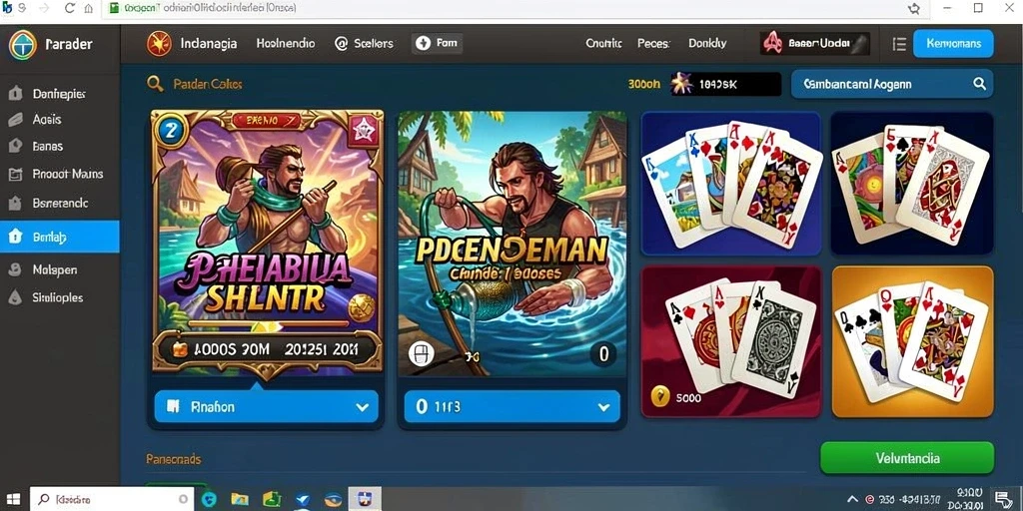Open the blue playing cards game thumbnail
Image resolution: width=1023 pixels, height=511 pixels.
(731, 184)
